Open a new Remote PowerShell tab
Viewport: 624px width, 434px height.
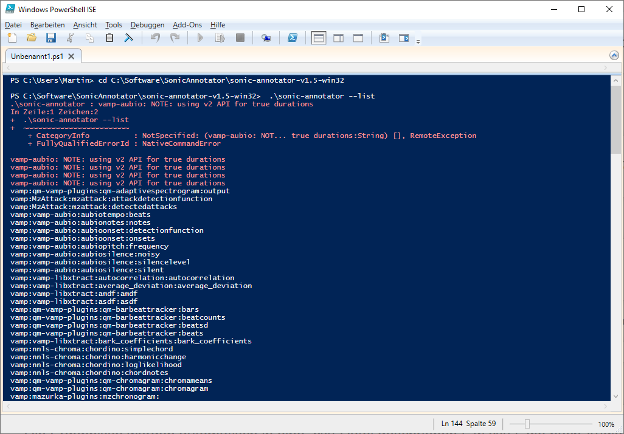266,37
